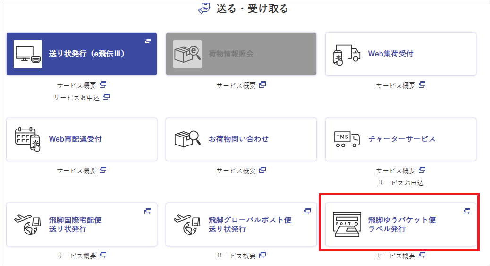Click new-window icon beside 荷物情報照会 サービス概要
The image size is (490, 266).
[x=262, y=85]
